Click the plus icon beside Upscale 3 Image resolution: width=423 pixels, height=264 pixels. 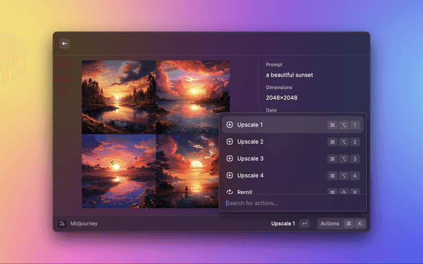[x=229, y=158]
